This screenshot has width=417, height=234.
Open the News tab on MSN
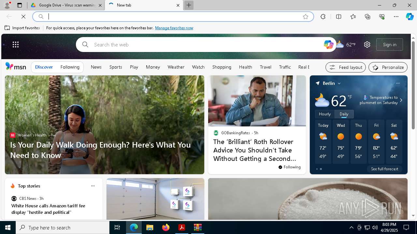[96, 67]
